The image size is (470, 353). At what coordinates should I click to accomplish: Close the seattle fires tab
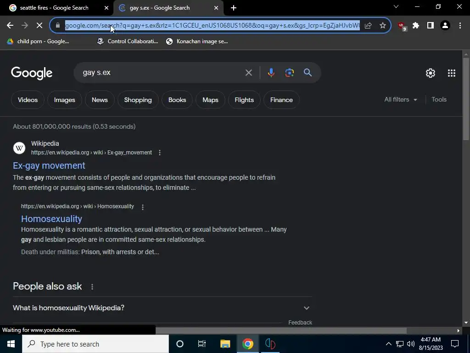(106, 8)
